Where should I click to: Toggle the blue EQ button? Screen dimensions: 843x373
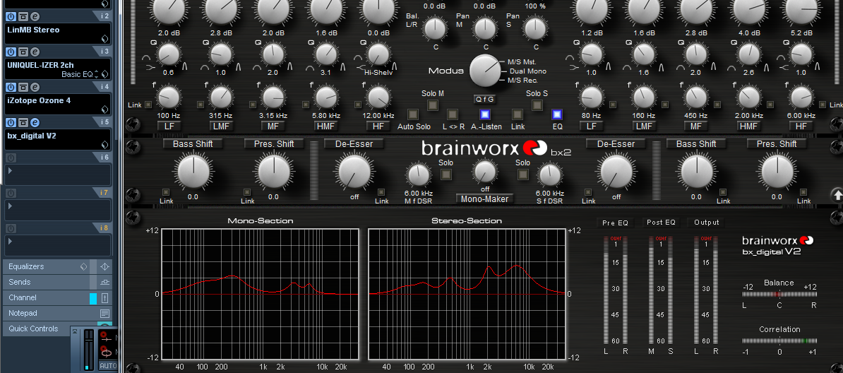click(x=557, y=114)
